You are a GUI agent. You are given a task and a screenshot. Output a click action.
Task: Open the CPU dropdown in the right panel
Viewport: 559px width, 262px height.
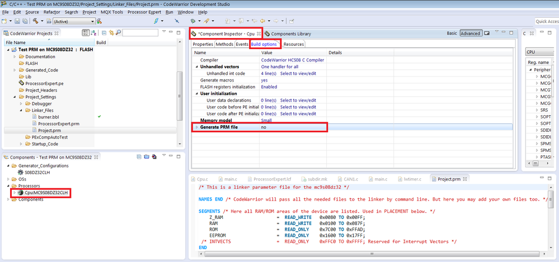tap(540, 52)
